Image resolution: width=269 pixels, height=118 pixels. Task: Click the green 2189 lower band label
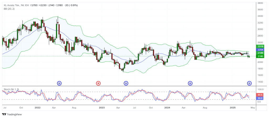click(260, 53)
